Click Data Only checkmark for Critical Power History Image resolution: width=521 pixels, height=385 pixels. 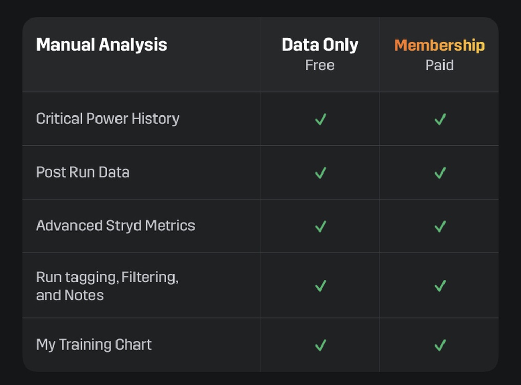click(321, 119)
